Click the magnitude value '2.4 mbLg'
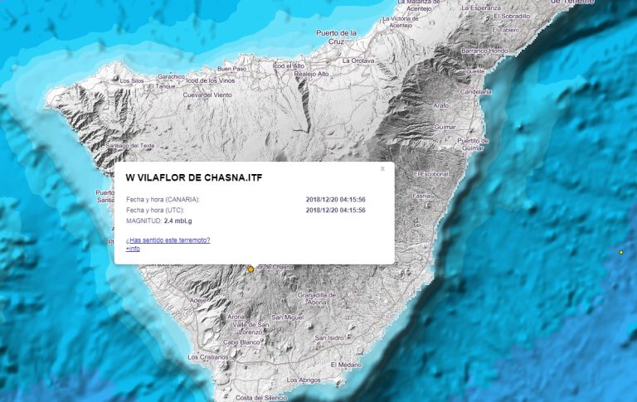 [178, 221]
